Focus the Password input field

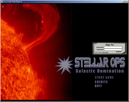pyautogui.click(x=113, y=50)
